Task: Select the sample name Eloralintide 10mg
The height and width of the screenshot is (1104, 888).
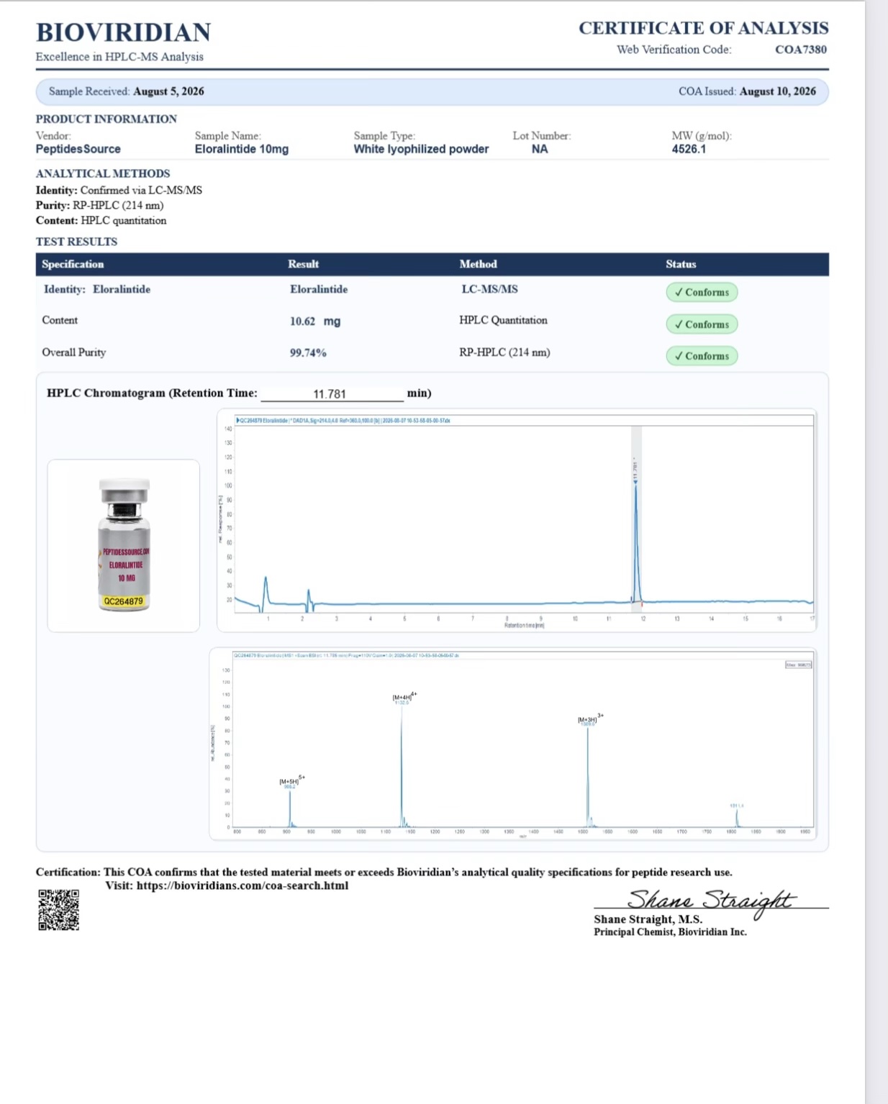Action: pyautogui.click(x=242, y=149)
